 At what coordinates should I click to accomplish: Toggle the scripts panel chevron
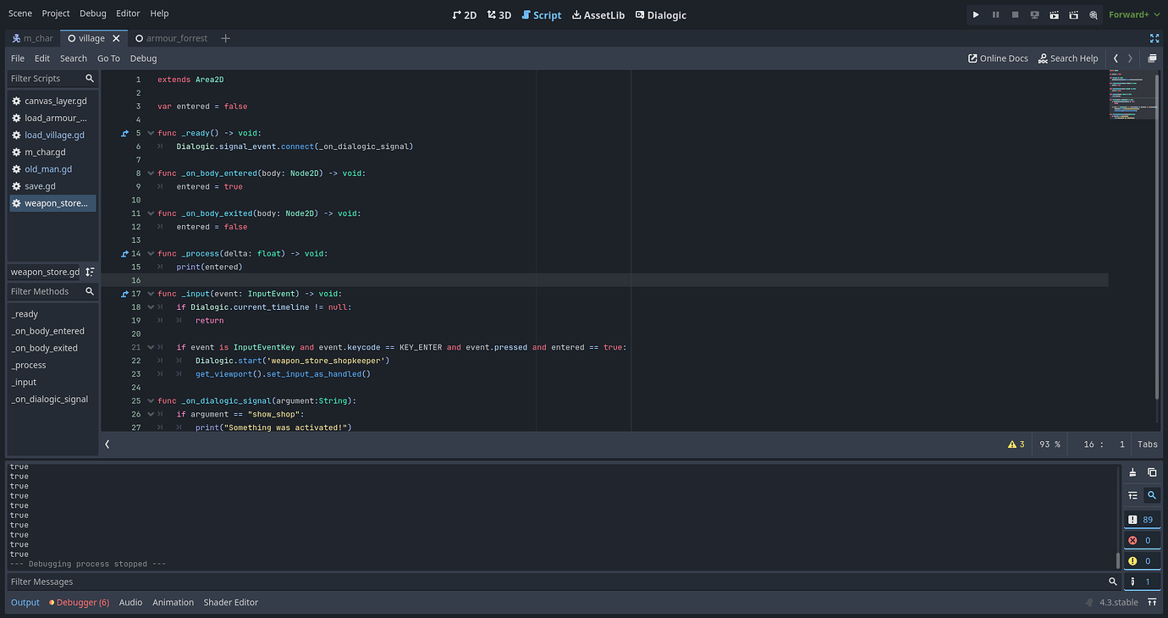coord(107,444)
